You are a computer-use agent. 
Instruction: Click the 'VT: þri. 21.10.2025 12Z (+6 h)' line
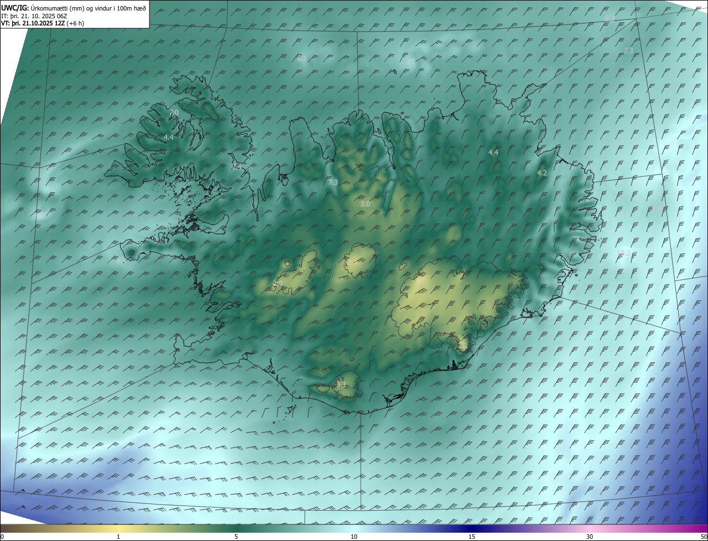point(43,23)
